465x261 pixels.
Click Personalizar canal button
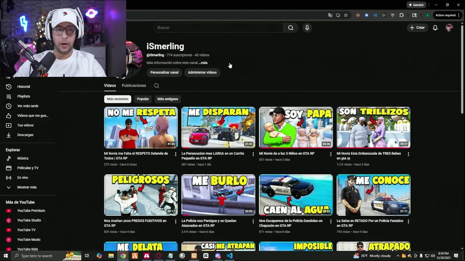click(x=164, y=72)
